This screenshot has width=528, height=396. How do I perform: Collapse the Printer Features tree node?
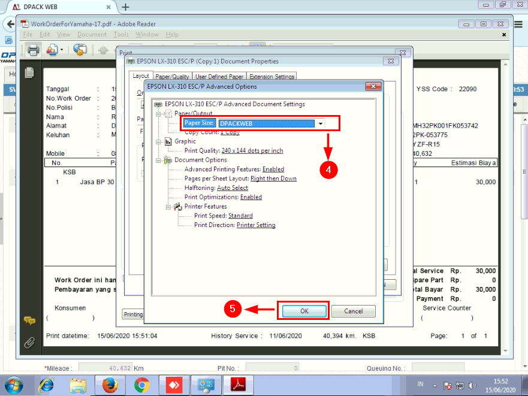click(x=168, y=207)
